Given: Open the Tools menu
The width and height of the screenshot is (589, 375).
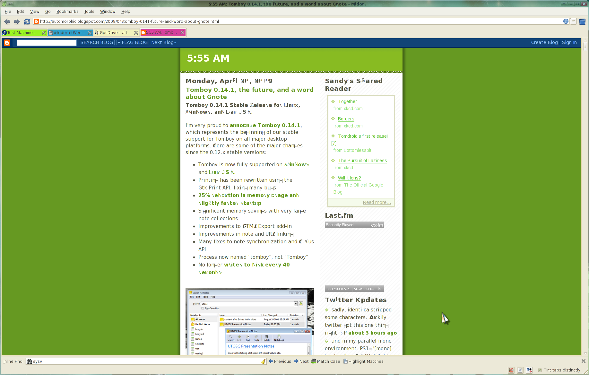Looking at the screenshot, I should [x=89, y=11].
